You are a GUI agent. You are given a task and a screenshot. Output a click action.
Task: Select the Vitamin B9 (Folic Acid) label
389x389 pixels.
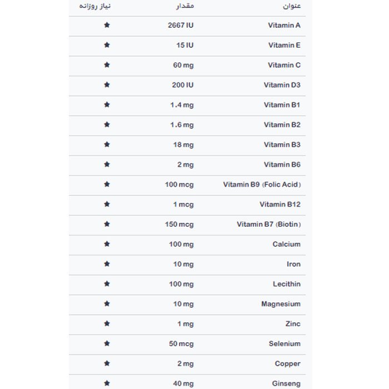tap(262, 184)
